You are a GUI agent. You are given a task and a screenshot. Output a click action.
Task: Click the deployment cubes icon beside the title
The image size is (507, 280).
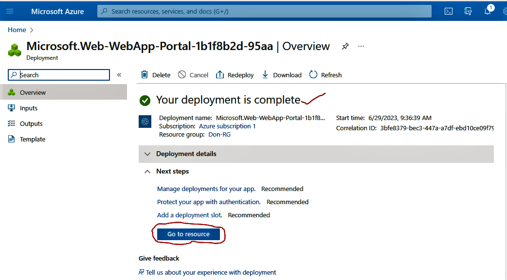click(x=15, y=51)
